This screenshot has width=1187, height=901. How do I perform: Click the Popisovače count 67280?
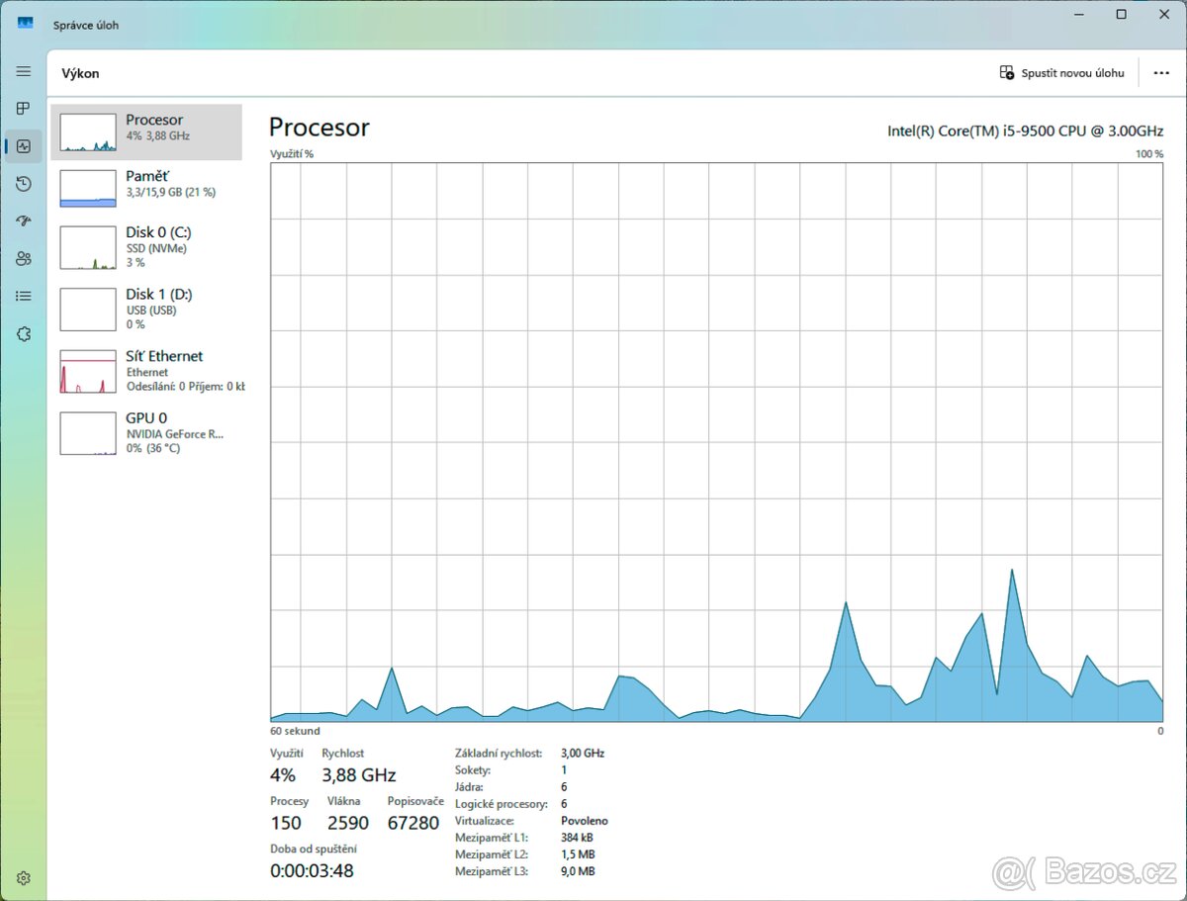coord(413,823)
